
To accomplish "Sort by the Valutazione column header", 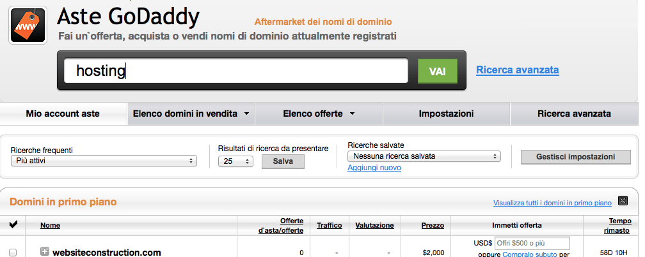I will click(375, 225).
